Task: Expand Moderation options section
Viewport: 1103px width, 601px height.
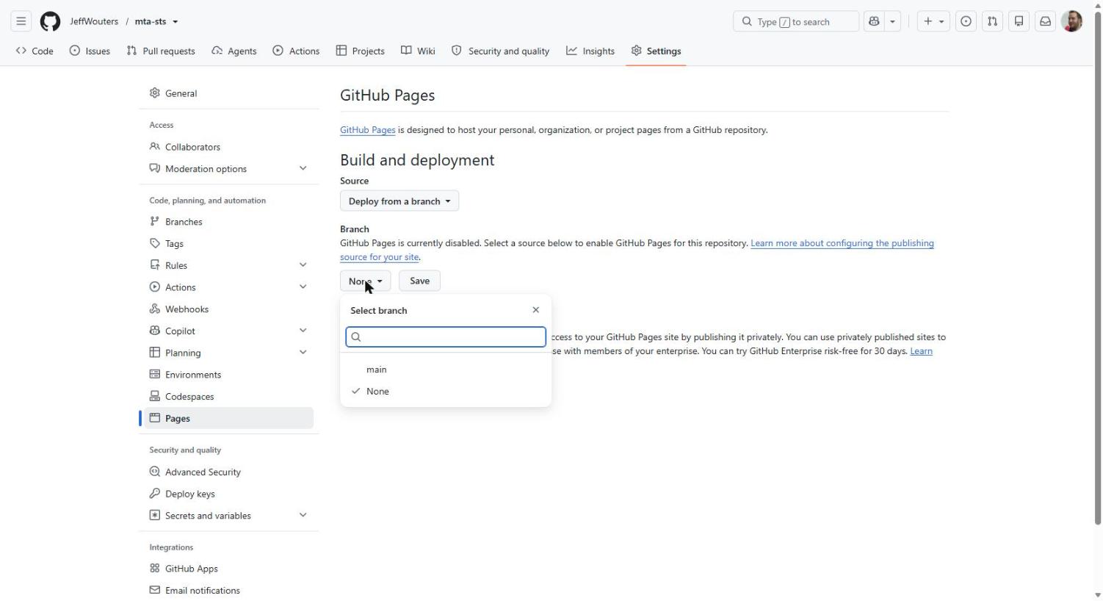Action: 303,168
